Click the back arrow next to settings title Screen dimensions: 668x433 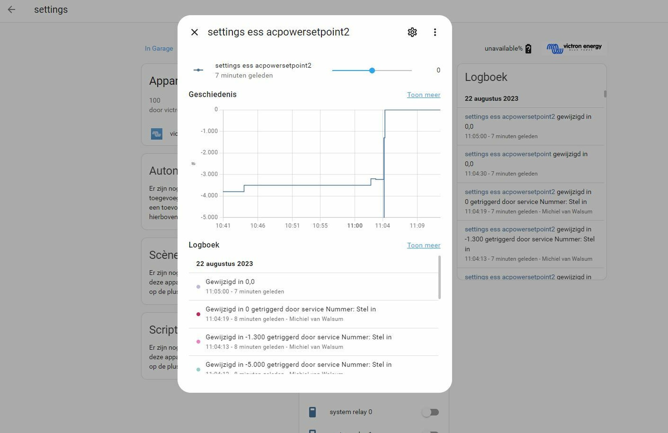click(x=12, y=10)
